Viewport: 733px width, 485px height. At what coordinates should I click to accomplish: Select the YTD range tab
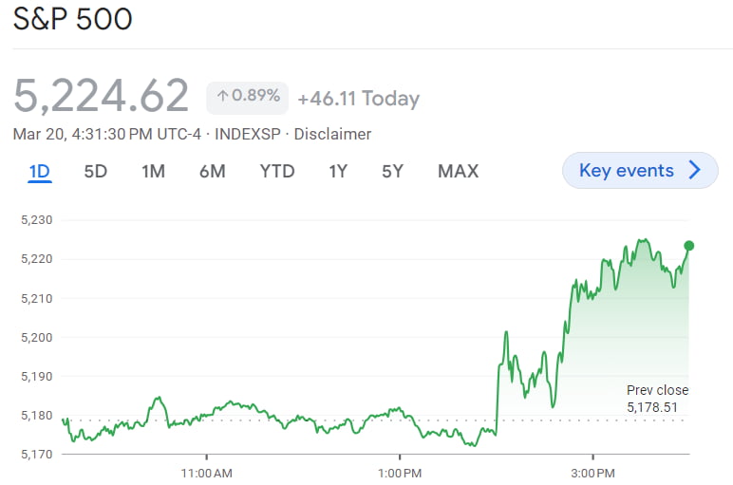click(277, 172)
